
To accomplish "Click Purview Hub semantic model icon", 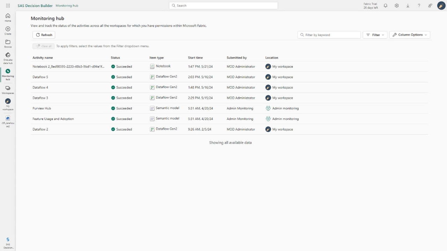I will point(152,108).
